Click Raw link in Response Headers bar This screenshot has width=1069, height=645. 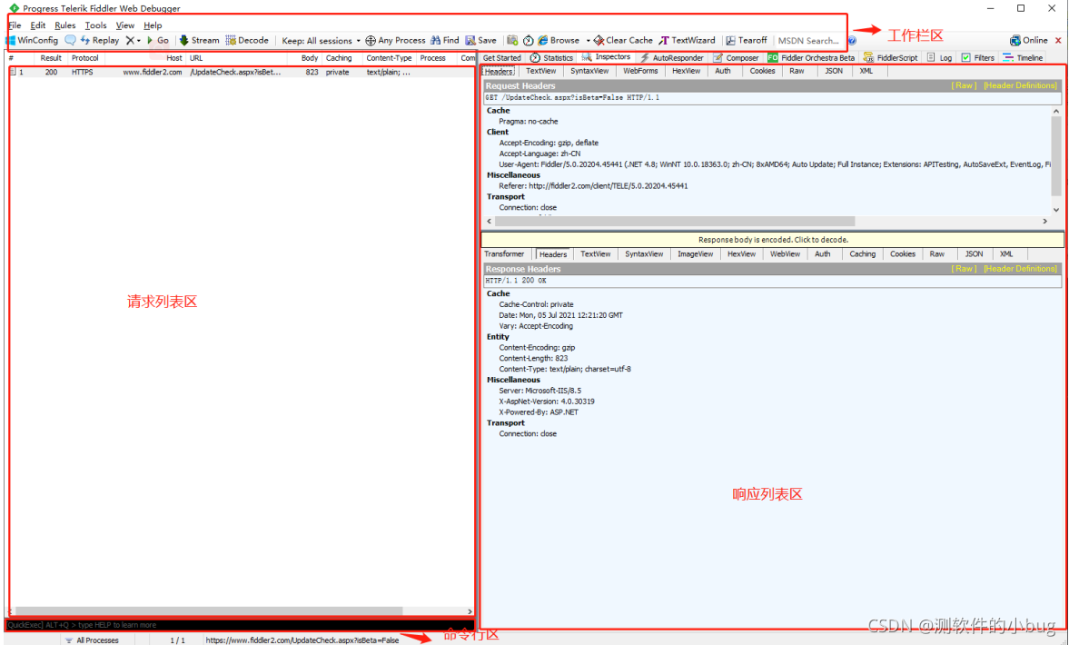[964, 269]
